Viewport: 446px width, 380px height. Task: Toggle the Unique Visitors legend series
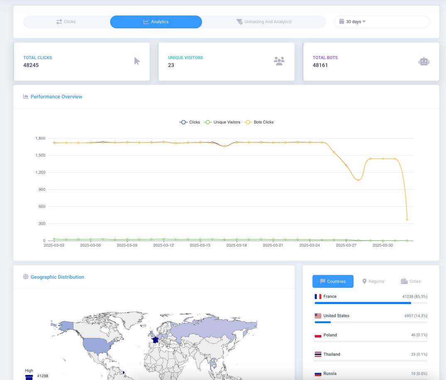(x=222, y=122)
